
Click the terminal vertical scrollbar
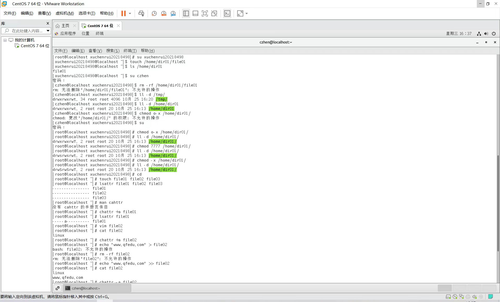tap(498, 203)
